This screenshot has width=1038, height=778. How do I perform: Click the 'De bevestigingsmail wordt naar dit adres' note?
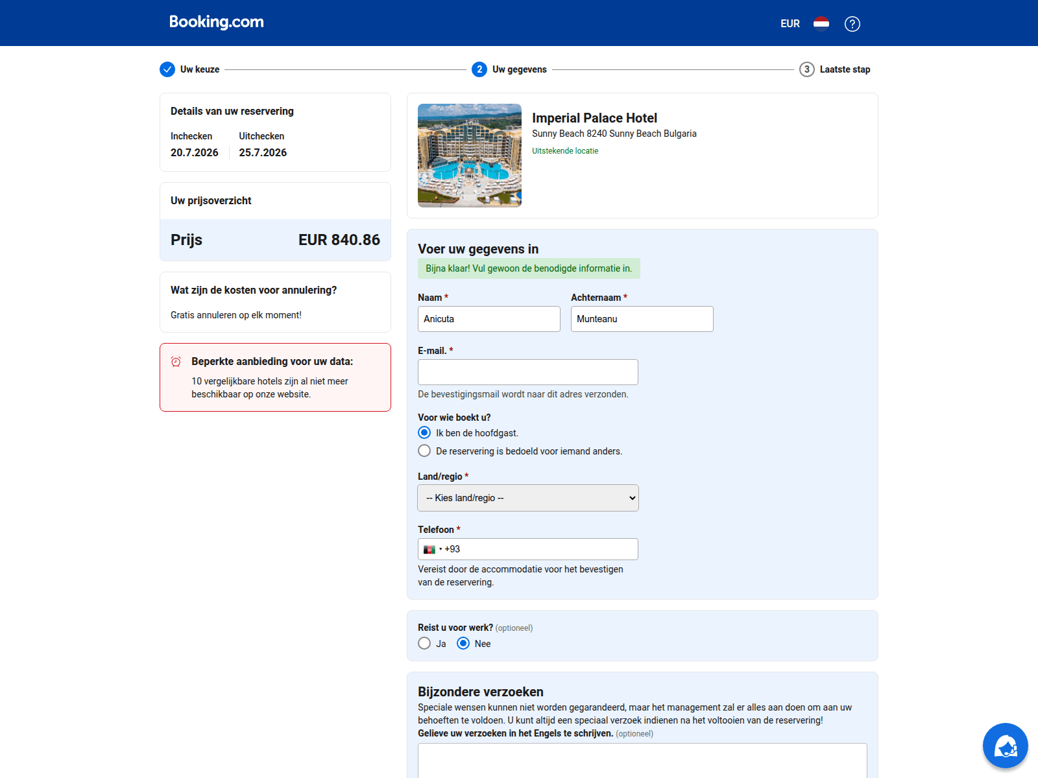(x=523, y=394)
